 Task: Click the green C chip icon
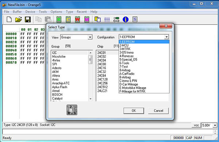68,20
